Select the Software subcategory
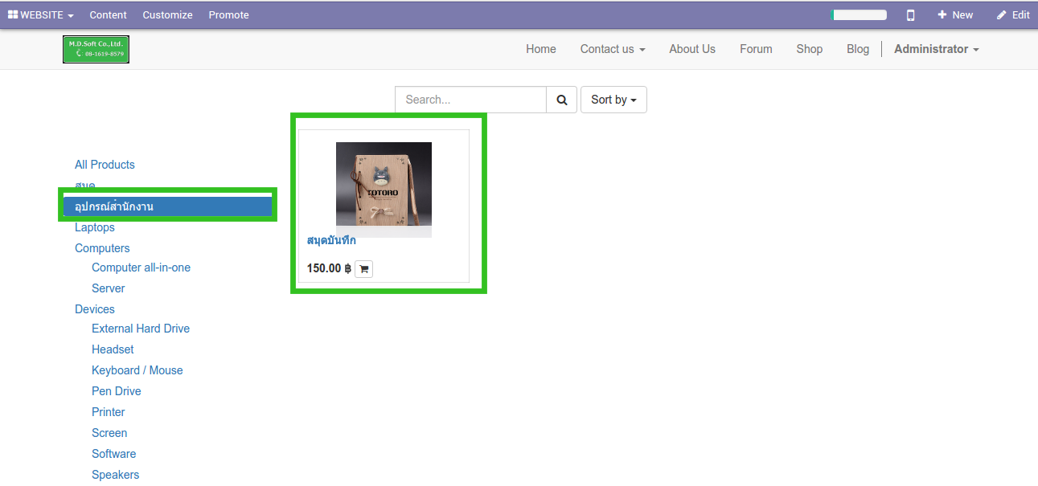Viewport: 1038px width, 486px height. [x=114, y=454]
